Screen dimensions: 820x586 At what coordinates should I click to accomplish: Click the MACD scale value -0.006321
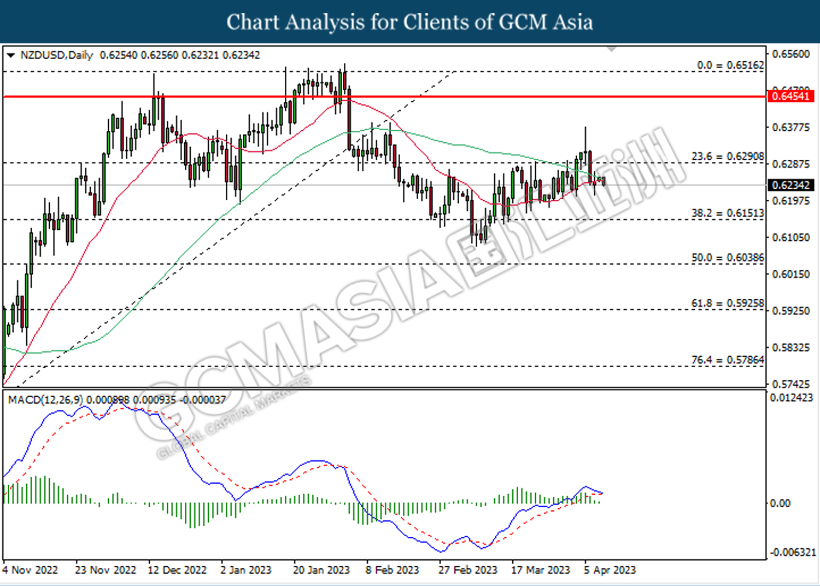(792, 552)
